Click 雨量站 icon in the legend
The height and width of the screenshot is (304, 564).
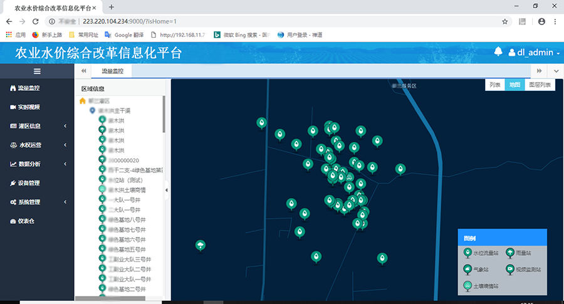[510, 253]
